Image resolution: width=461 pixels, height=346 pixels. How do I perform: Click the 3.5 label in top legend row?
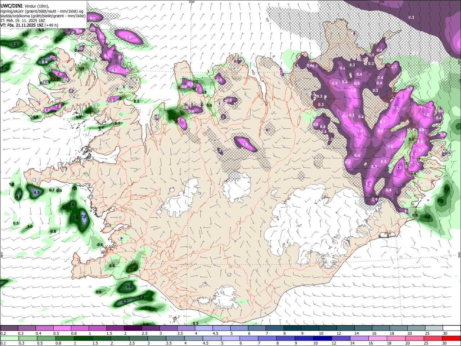coord(179,333)
